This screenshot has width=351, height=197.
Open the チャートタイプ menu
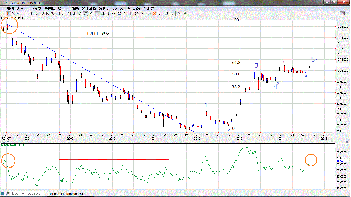[29, 8]
